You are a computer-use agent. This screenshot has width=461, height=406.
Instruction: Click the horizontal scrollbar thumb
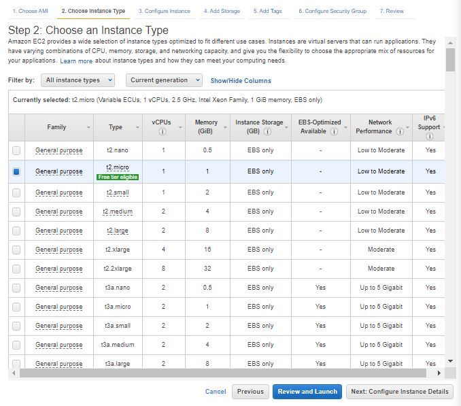(223, 373)
